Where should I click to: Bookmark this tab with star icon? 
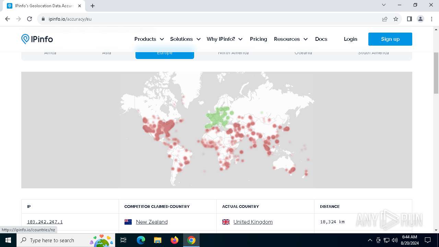point(396,19)
